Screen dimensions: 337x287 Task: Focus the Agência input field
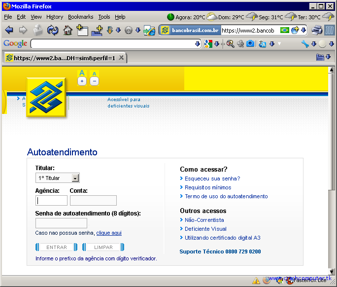pos(51,201)
